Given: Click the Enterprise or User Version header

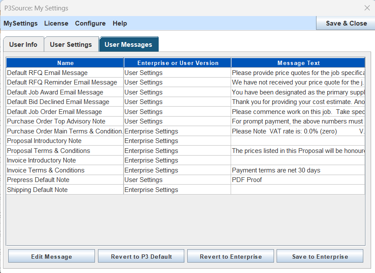Looking at the screenshot, I should (x=177, y=62).
